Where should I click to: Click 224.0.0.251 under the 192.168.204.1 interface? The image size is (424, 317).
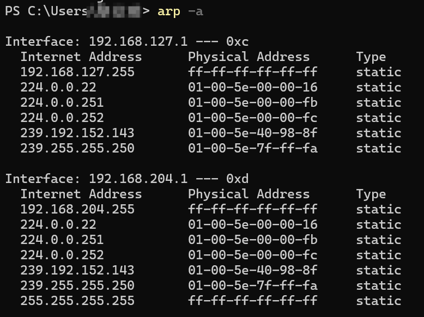click(x=62, y=240)
